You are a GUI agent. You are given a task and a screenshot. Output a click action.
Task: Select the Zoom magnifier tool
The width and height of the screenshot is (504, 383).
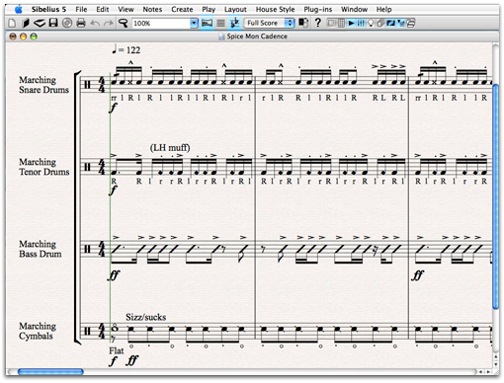coord(123,23)
